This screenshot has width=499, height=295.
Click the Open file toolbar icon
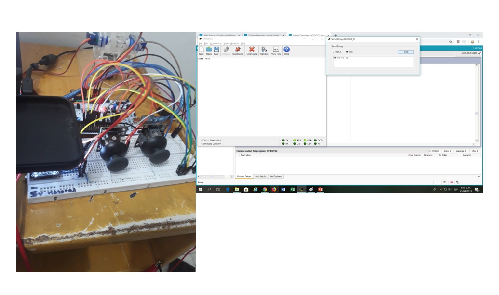point(209,50)
